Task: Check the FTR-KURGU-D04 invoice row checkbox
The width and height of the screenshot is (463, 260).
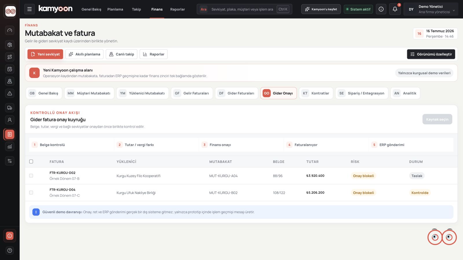Action: tap(31, 193)
